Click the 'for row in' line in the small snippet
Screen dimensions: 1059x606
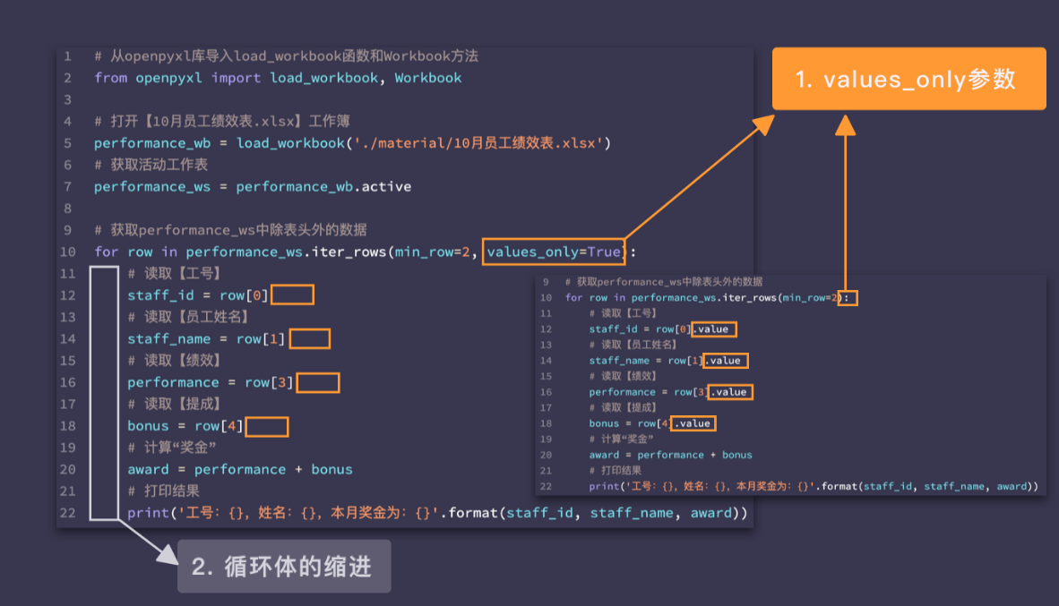pyautogui.click(x=707, y=297)
